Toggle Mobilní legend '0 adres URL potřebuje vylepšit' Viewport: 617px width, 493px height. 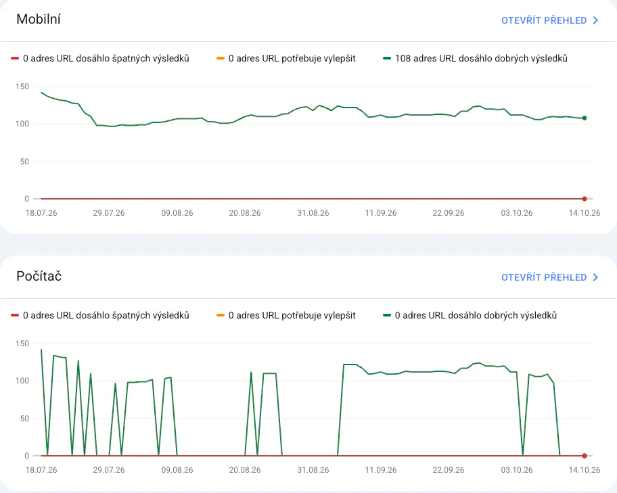point(286,58)
